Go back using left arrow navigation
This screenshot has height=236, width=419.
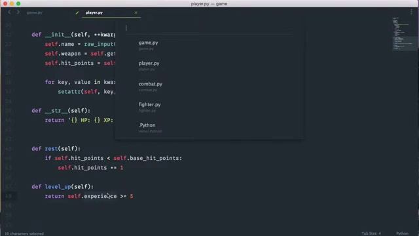(x=9, y=12)
